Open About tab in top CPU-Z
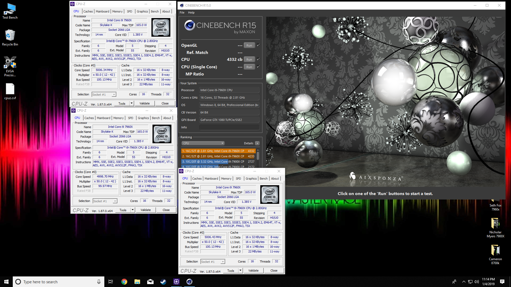The image size is (511, 287). [x=166, y=11]
